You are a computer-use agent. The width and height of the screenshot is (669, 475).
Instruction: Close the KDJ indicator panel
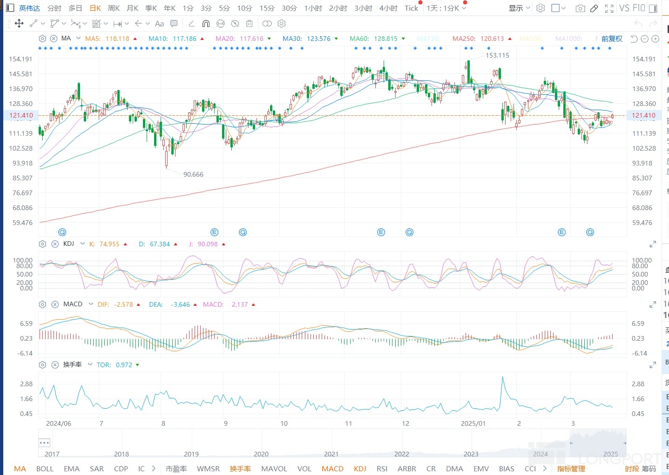click(55, 244)
